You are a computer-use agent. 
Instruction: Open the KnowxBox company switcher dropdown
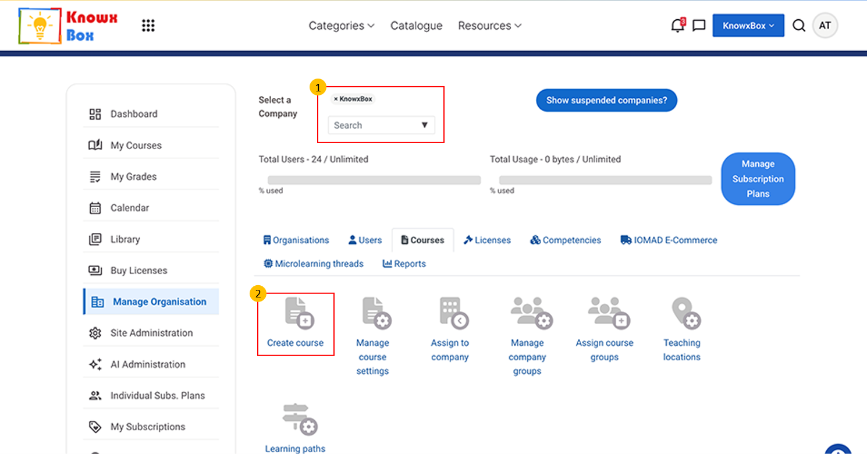click(x=748, y=26)
